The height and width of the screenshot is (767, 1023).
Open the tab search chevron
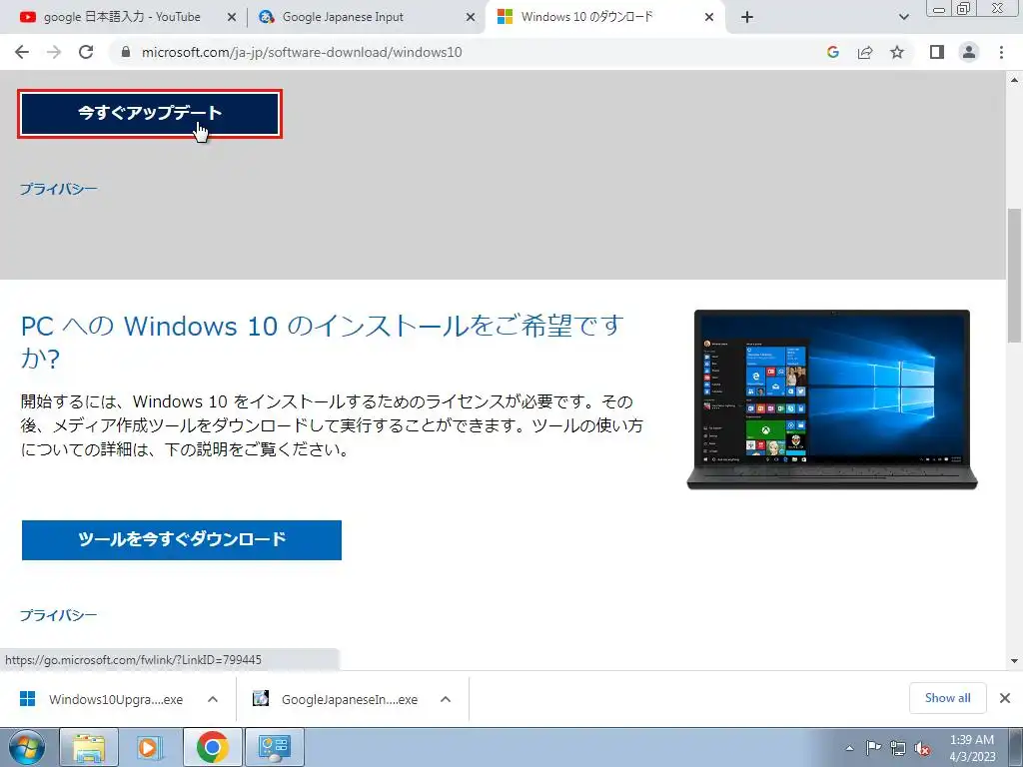pos(903,18)
